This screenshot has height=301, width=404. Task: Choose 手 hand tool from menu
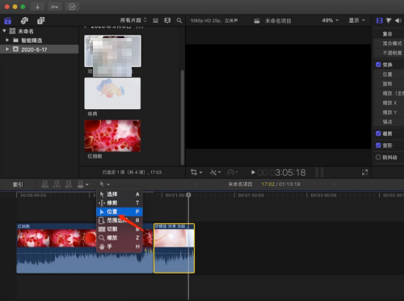(120, 247)
